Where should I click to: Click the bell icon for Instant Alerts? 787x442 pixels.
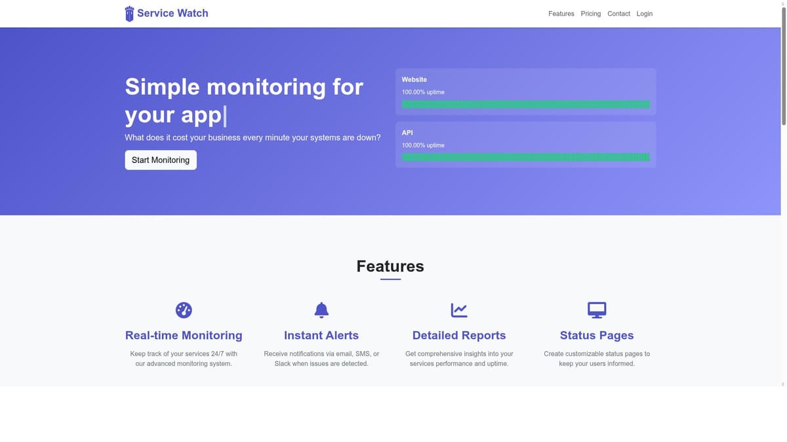pos(321,310)
